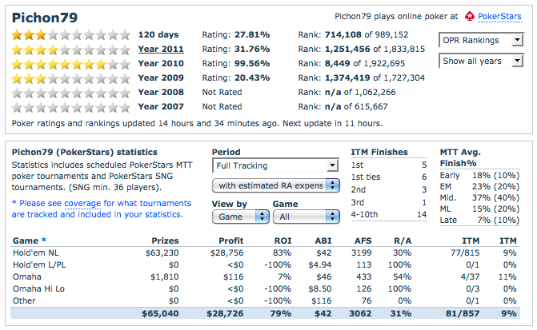
Task: Open the estimated RA expense dropdown
Action: click(x=275, y=185)
